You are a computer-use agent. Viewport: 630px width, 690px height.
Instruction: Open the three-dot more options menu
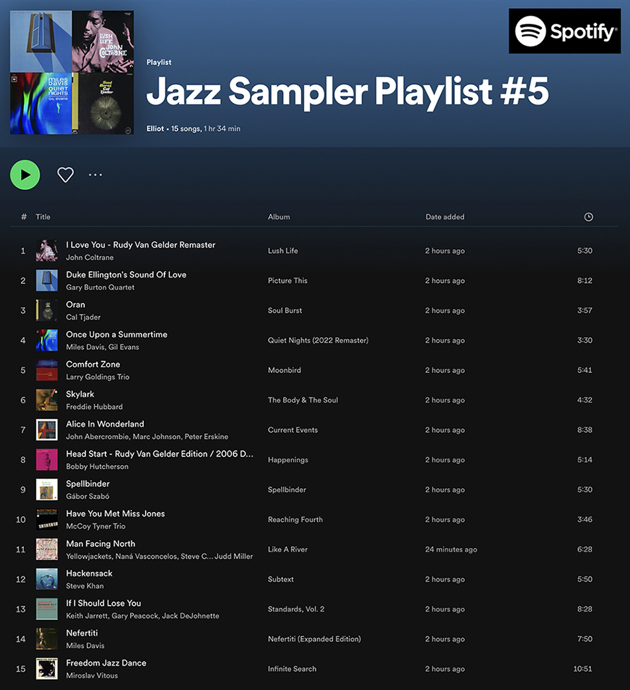tap(95, 174)
